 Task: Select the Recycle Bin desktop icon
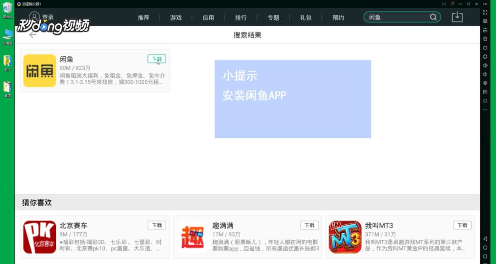click(x=7, y=10)
